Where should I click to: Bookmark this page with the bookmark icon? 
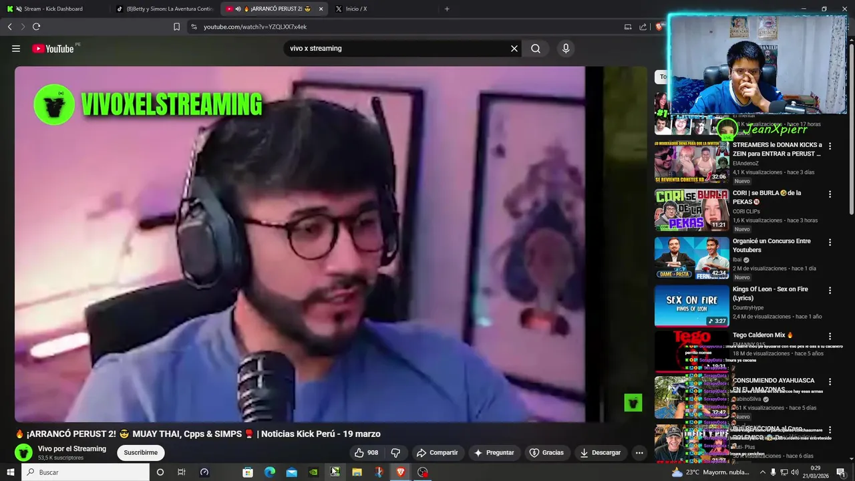pyautogui.click(x=176, y=27)
